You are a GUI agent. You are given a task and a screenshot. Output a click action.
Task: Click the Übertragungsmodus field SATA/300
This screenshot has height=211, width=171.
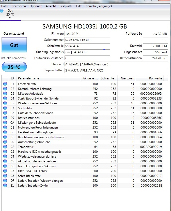click(87, 52)
